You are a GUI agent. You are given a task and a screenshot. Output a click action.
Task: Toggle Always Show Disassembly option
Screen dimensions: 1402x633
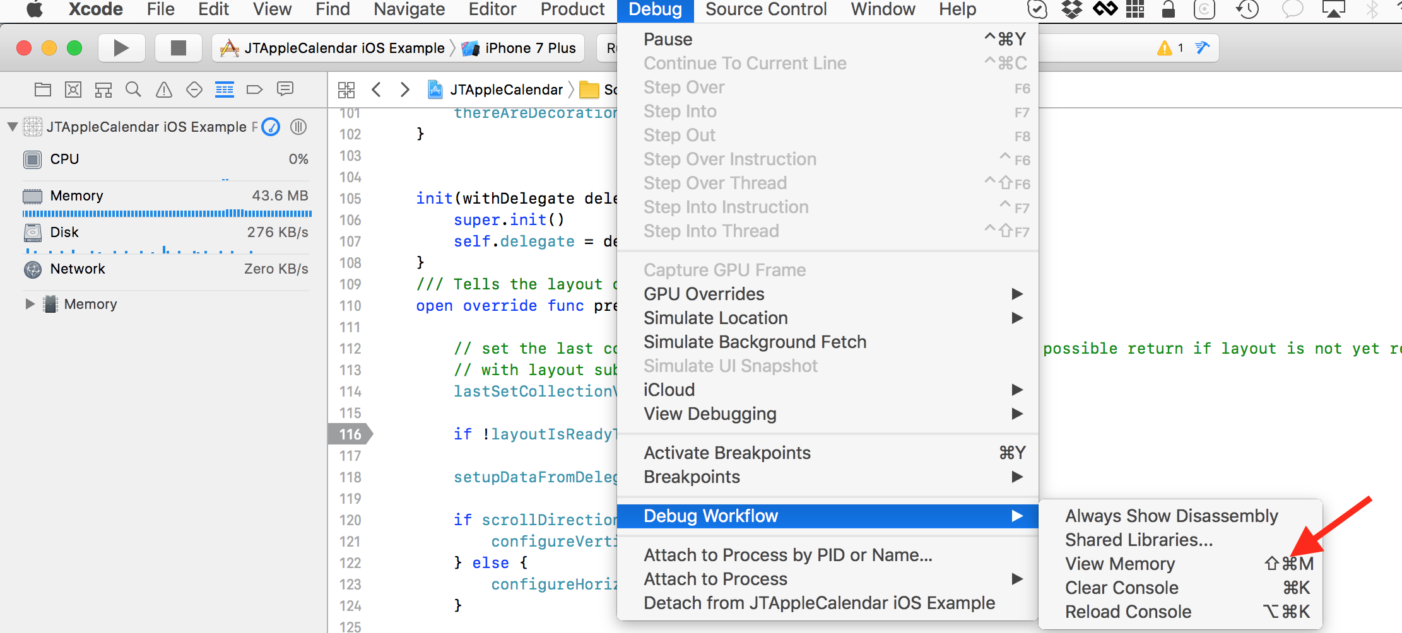(x=1180, y=516)
